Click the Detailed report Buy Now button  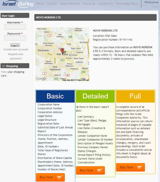90,170
